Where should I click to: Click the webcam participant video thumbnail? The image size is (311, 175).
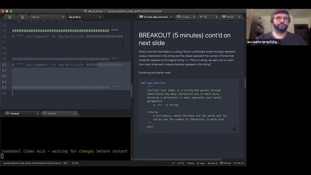click(278, 27)
